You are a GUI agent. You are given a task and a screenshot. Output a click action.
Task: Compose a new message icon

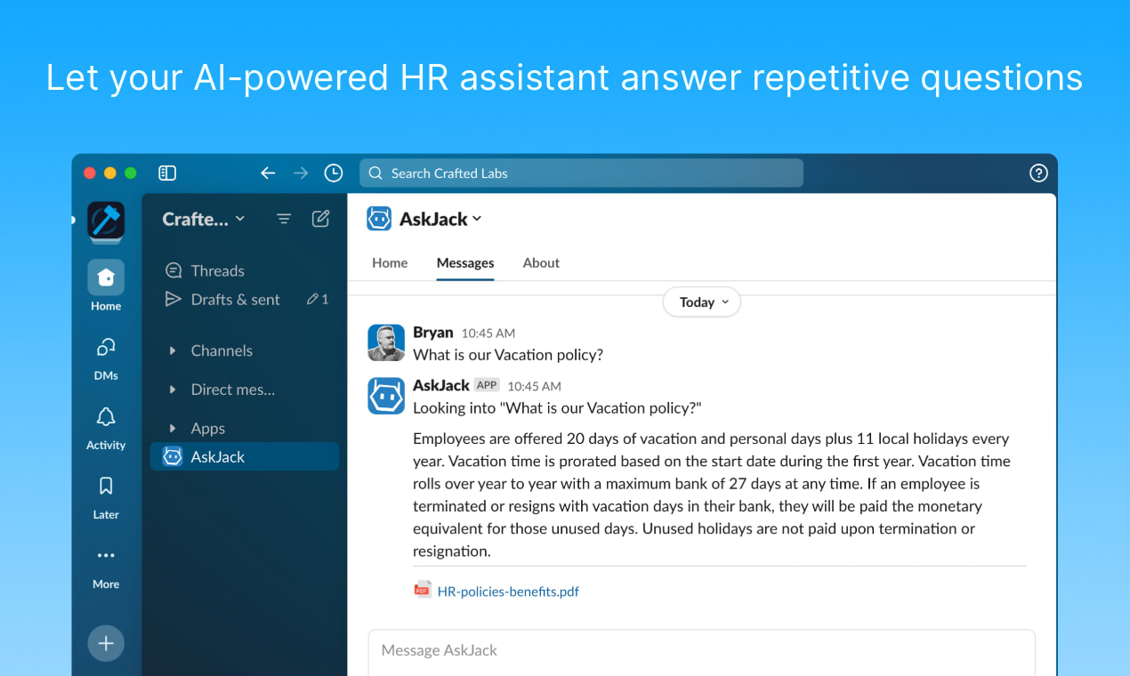(321, 219)
